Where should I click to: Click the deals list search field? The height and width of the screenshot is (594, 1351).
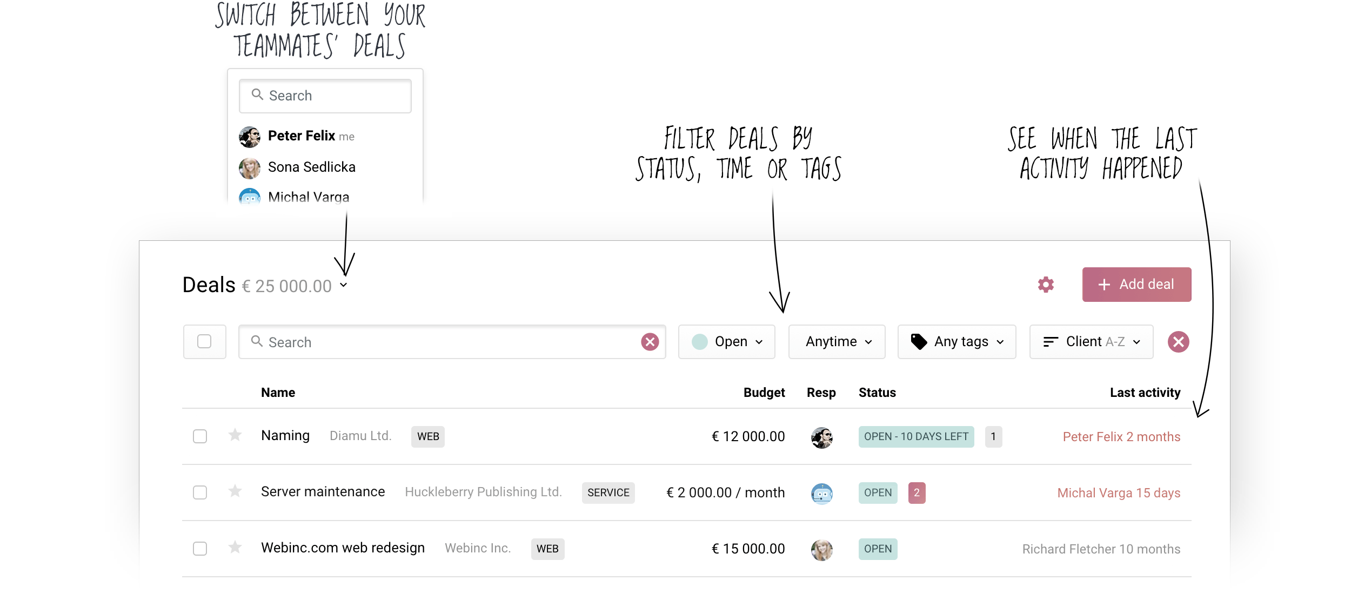[452, 342]
